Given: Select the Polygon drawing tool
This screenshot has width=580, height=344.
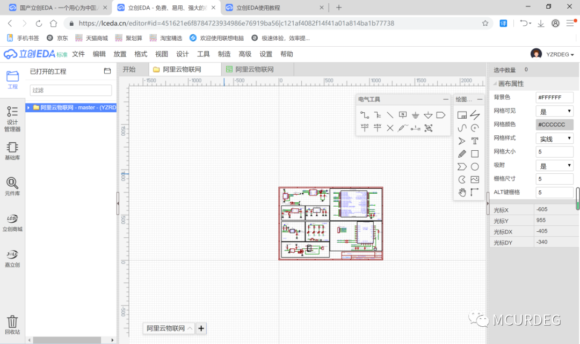Looking at the screenshot, I should click(462, 167).
